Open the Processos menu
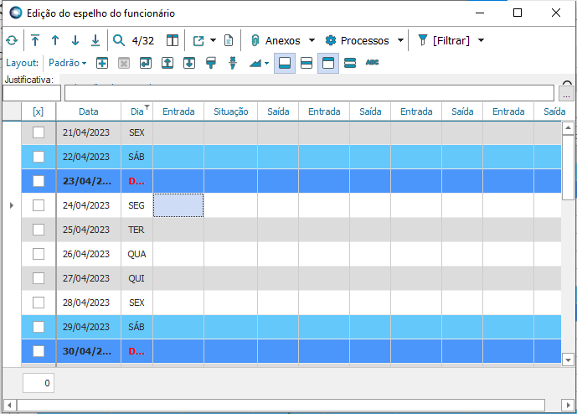577x414 pixels. click(358, 40)
